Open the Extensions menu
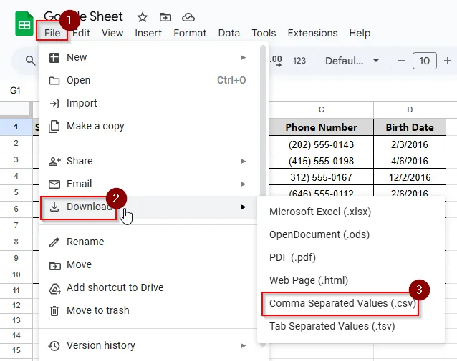The image size is (457, 361). coord(312,33)
